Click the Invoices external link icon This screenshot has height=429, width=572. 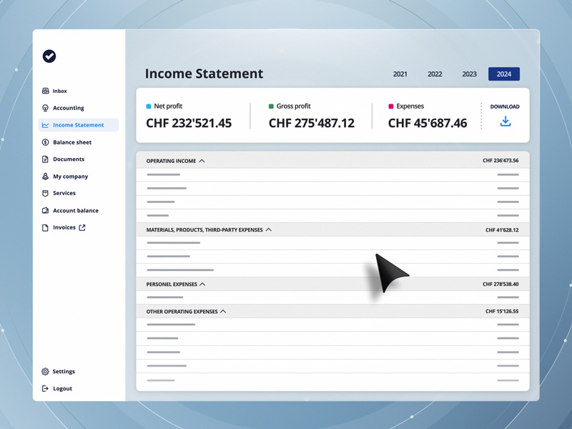coord(82,227)
